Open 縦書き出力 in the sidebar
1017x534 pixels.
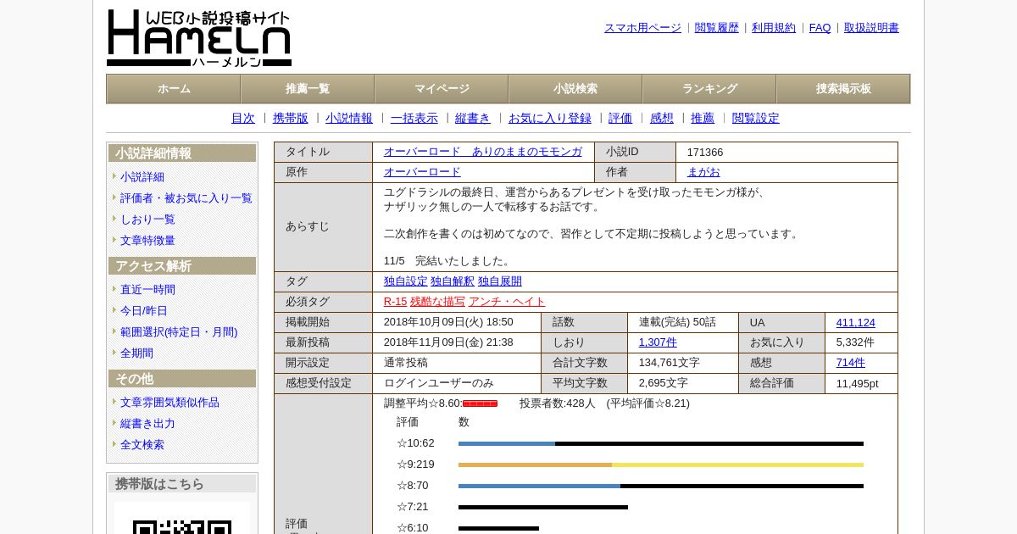pos(147,424)
